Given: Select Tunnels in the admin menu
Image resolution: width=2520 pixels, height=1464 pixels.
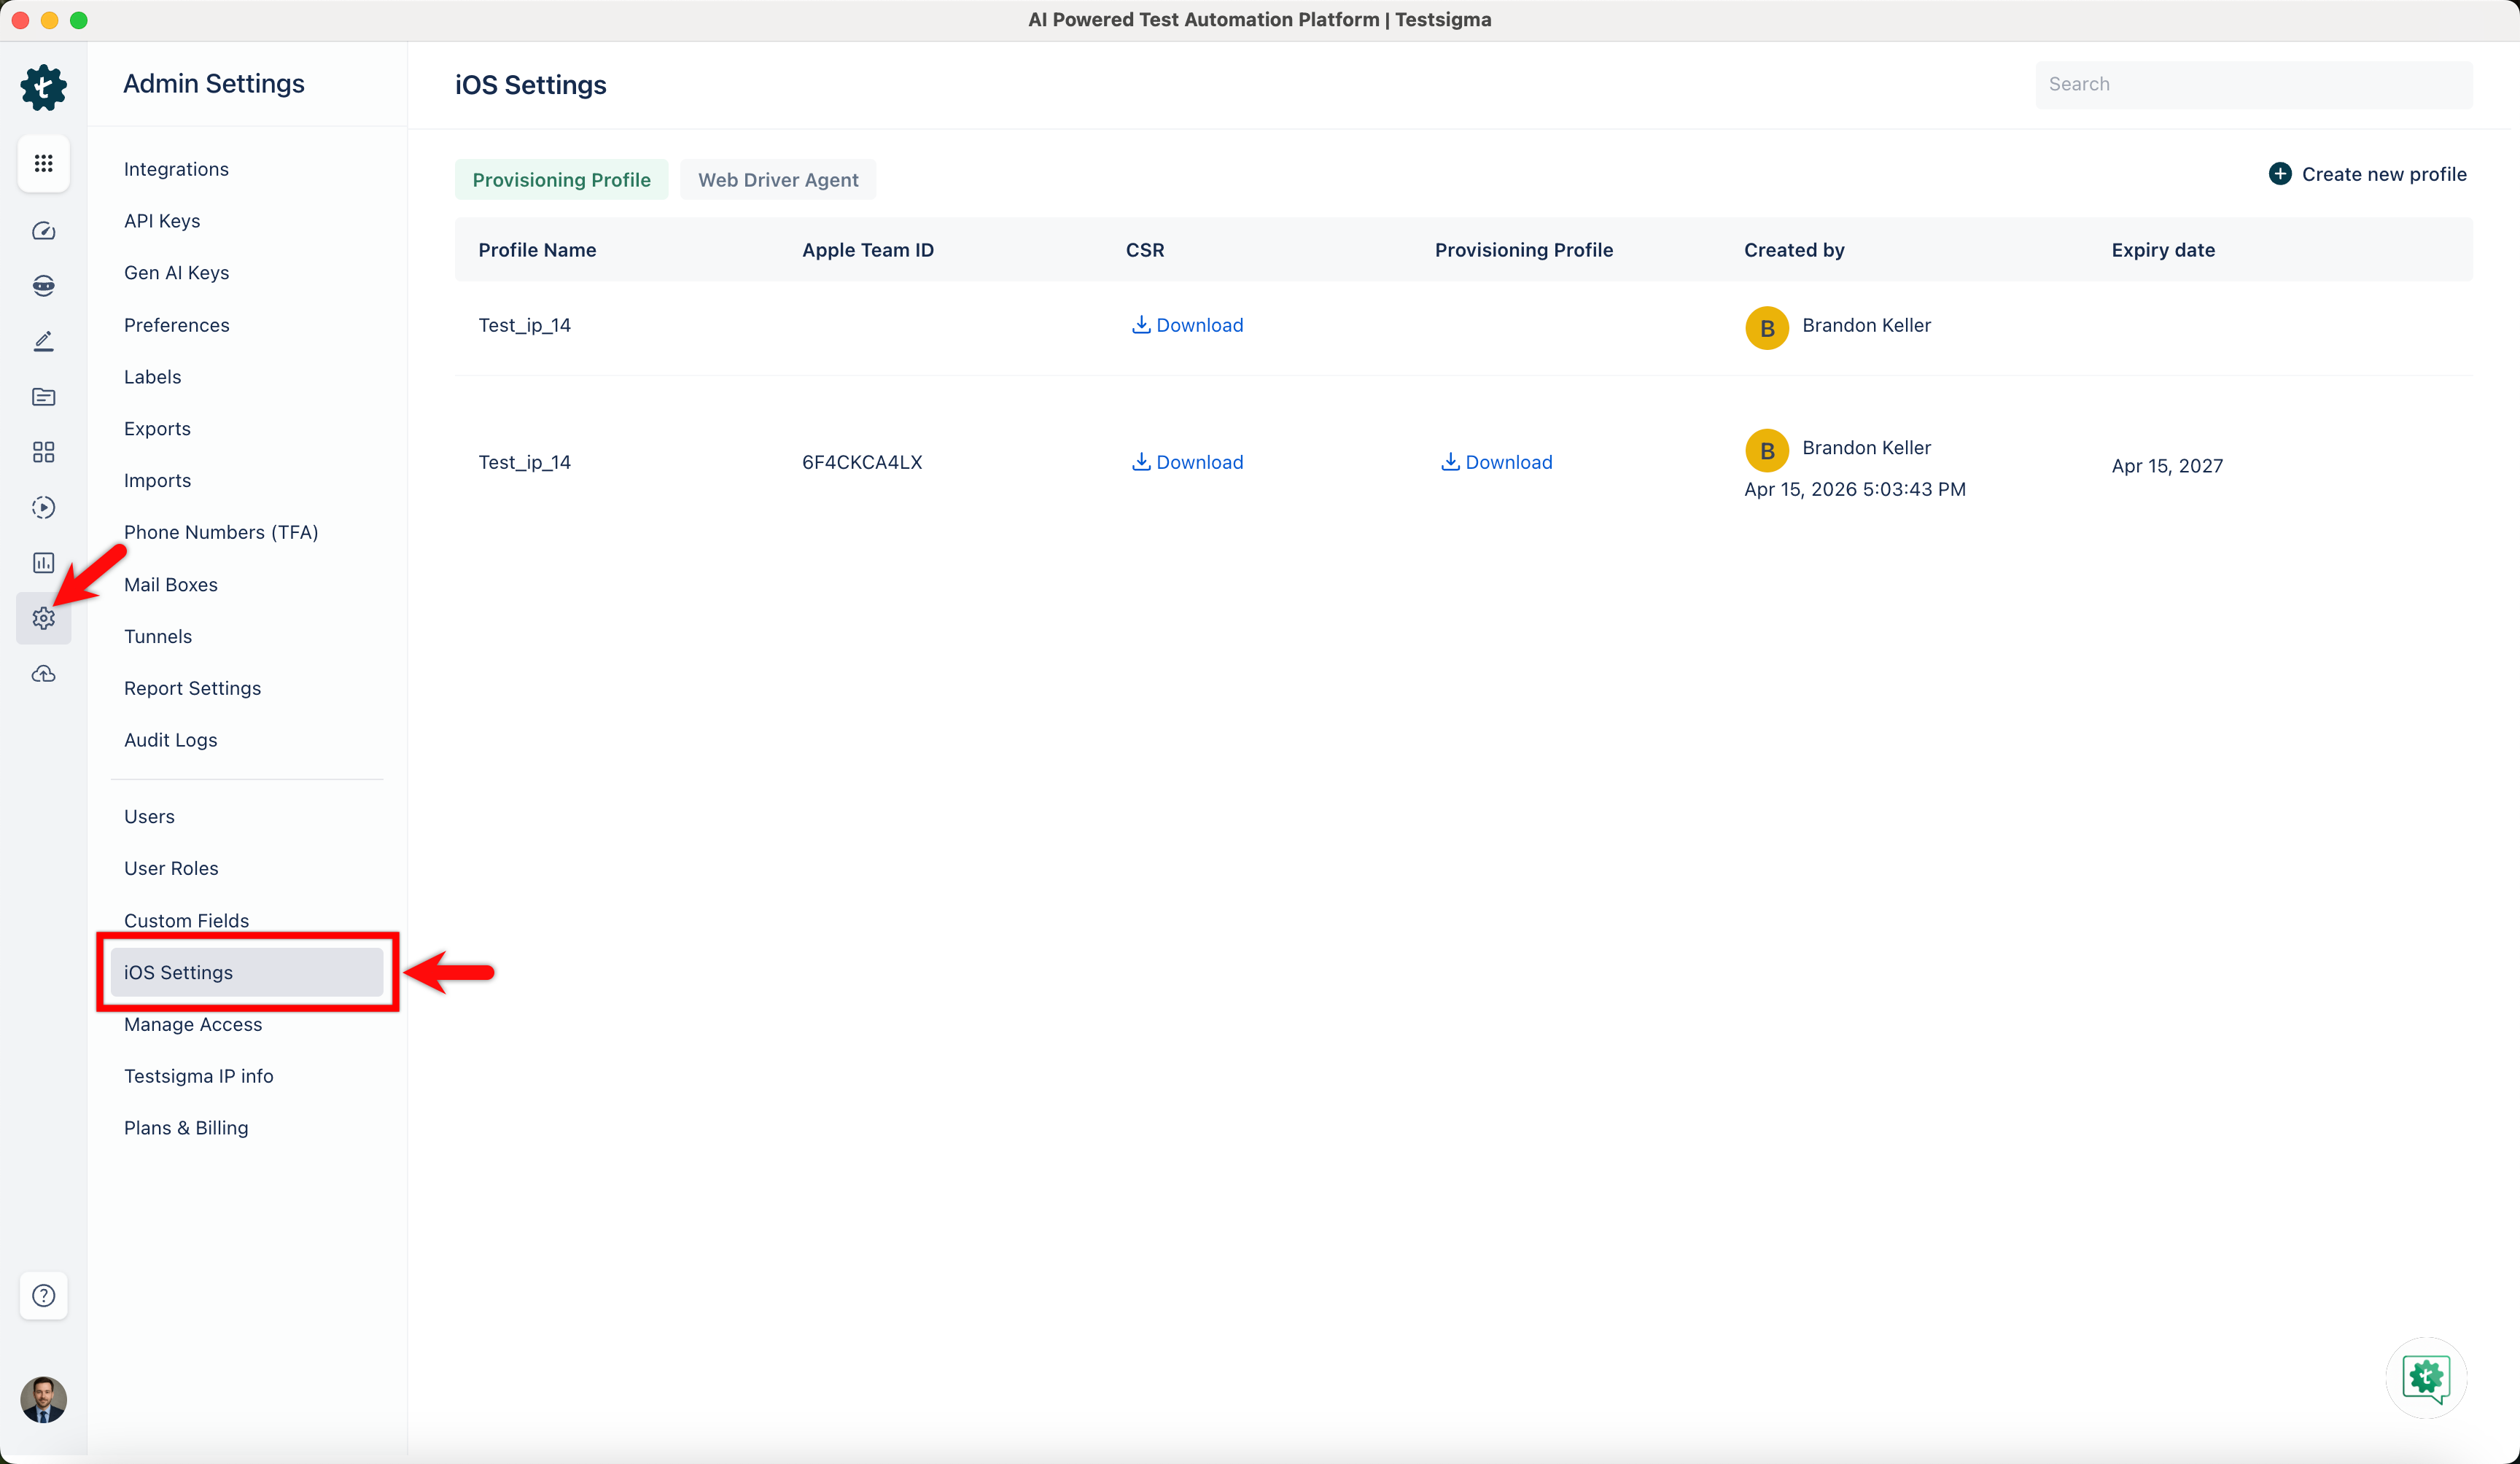Looking at the screenshot, I should point(157,636).
